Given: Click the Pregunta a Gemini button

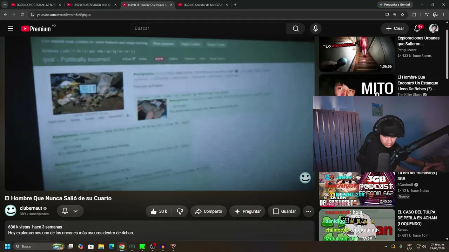Looking at the screenshot, I should coord(395,5).
